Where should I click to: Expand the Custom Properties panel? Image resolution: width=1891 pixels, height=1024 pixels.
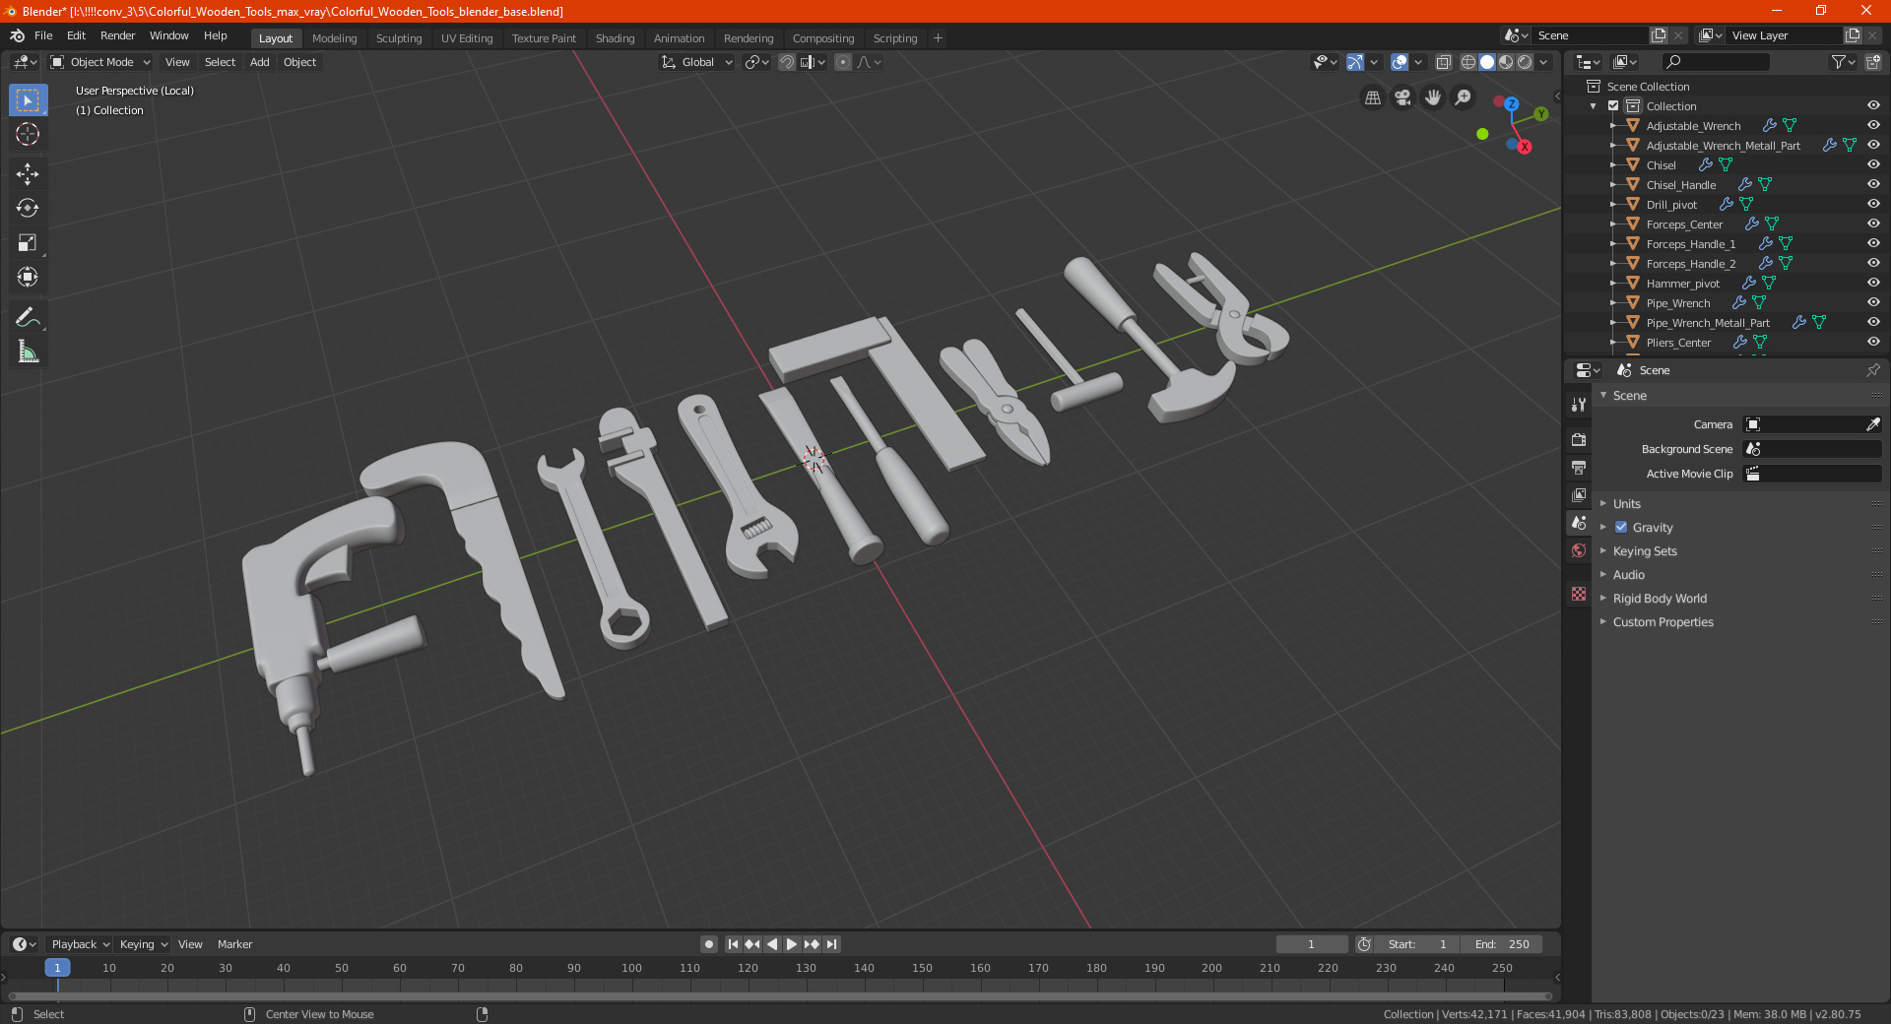pyautogui.click(x=1663, y=622)
